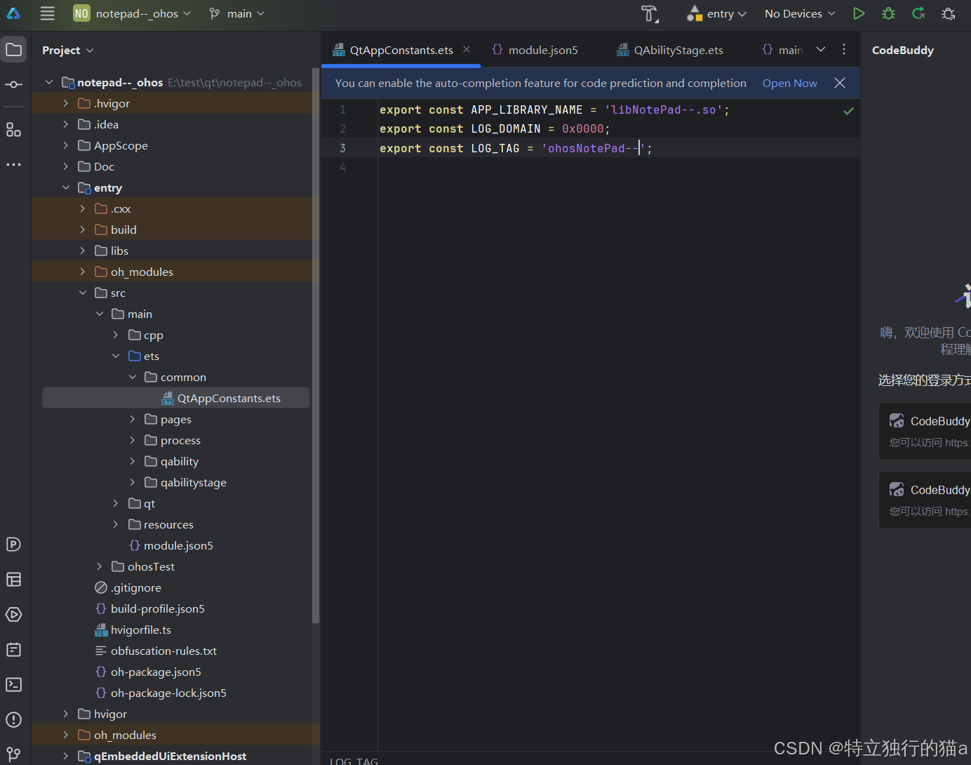Click the reload changes icon in toolbar
This screenshot has height=765, width=971.
pos(918,13)
